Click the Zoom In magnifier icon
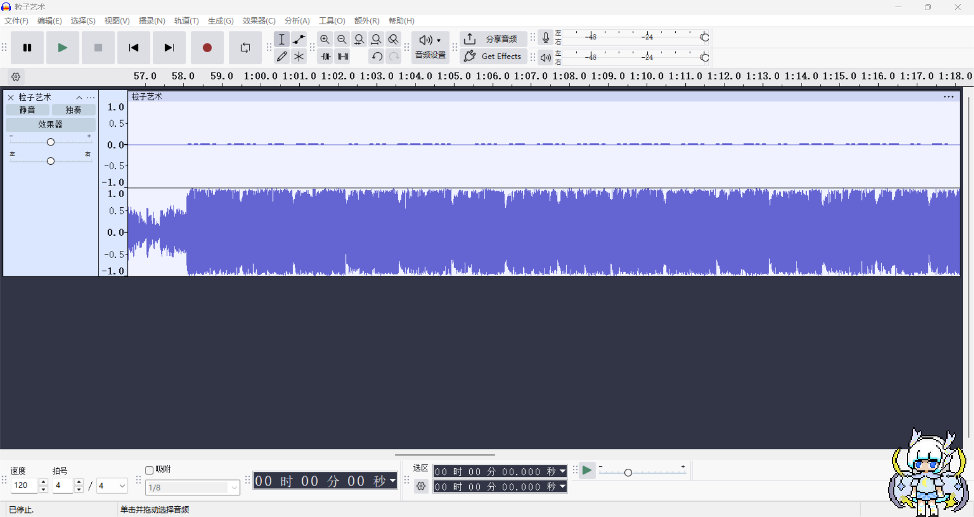974x517 pixels. tap(325, 39)
